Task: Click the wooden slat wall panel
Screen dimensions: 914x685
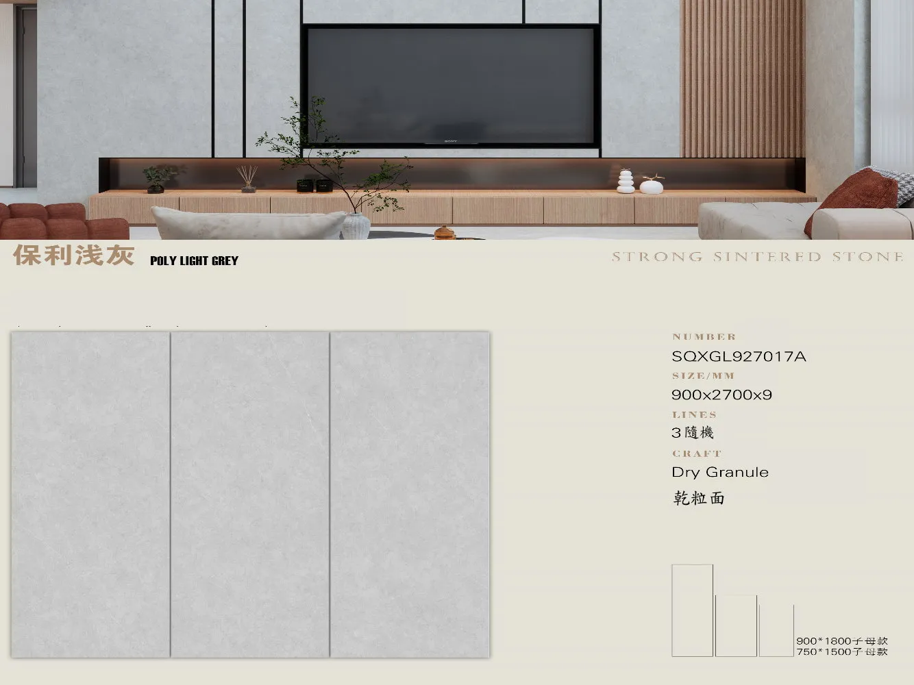Action: (743, 79)
